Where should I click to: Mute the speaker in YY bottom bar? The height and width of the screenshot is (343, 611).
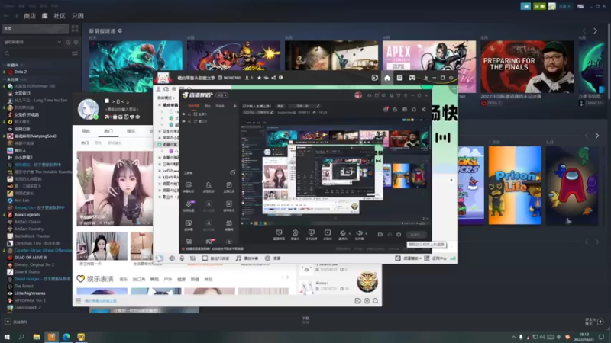coord(172,258)
